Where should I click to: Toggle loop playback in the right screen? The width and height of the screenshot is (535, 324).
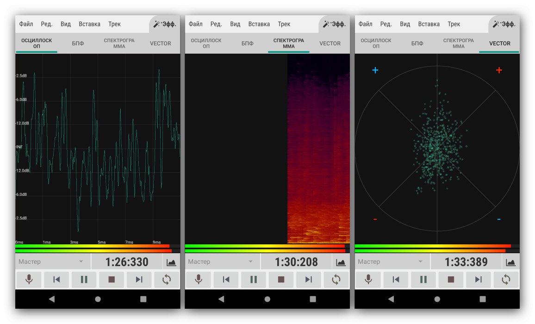(x=506, y=280)
